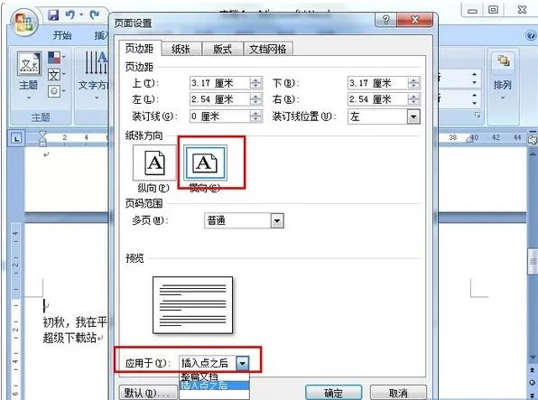
Task: Close the 页面设置 dialog
Action: [x=415, y=20]
